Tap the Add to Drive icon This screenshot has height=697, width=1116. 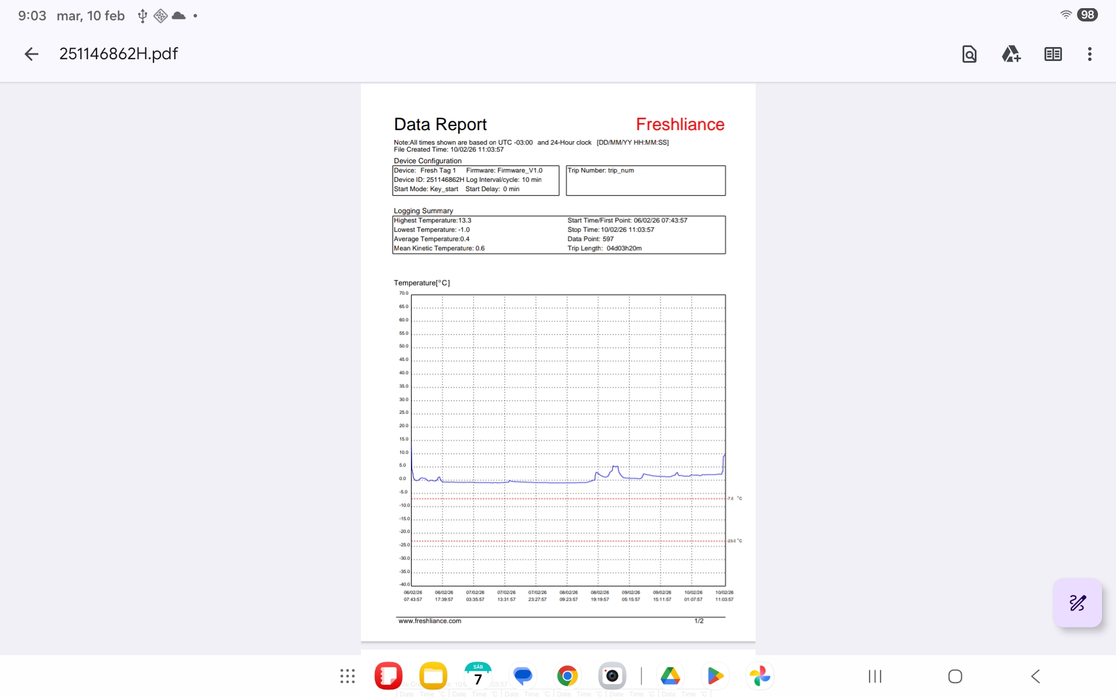pyautogui.click(x=1011, y=54)
